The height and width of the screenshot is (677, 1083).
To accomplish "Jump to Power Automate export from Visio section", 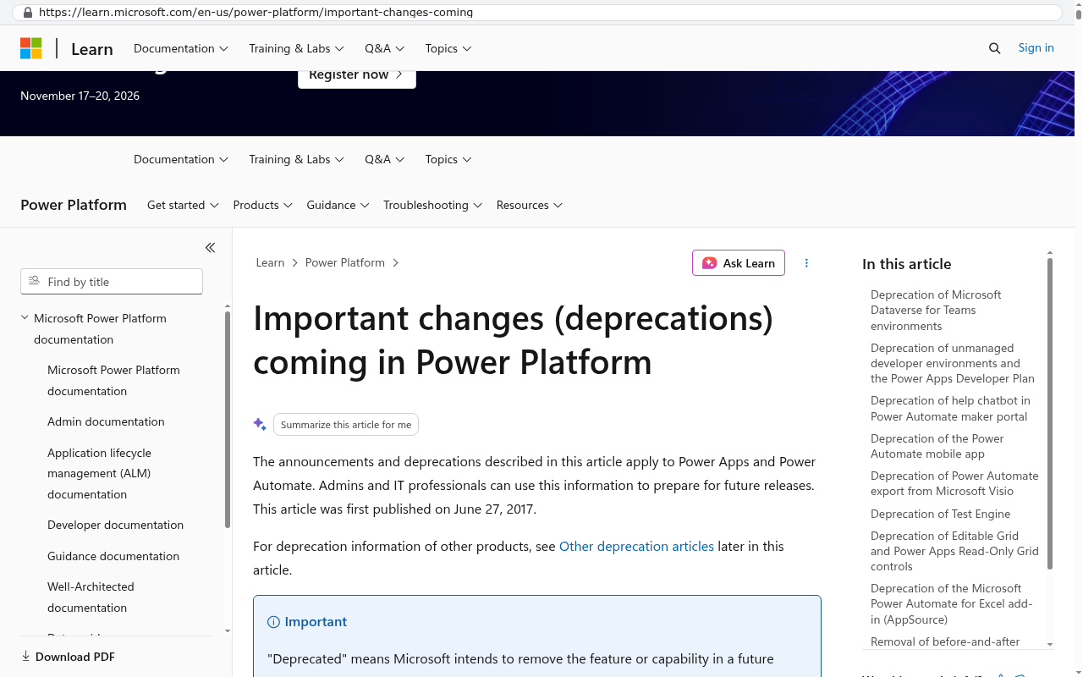I will (954, 483).
